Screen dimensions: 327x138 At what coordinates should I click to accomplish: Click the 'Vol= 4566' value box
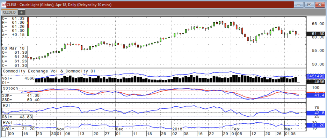(x=18, y=78)
